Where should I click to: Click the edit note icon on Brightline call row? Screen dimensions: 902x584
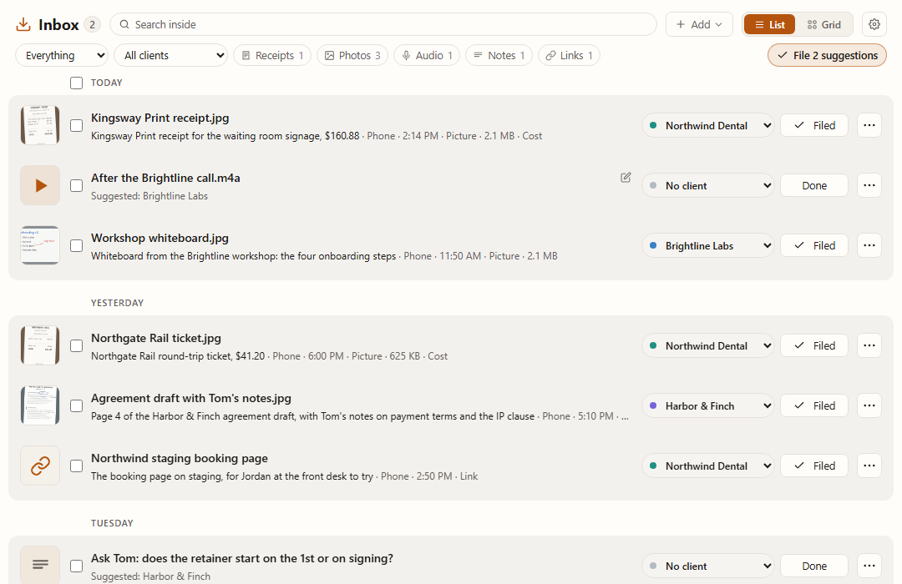coord(626,178)
